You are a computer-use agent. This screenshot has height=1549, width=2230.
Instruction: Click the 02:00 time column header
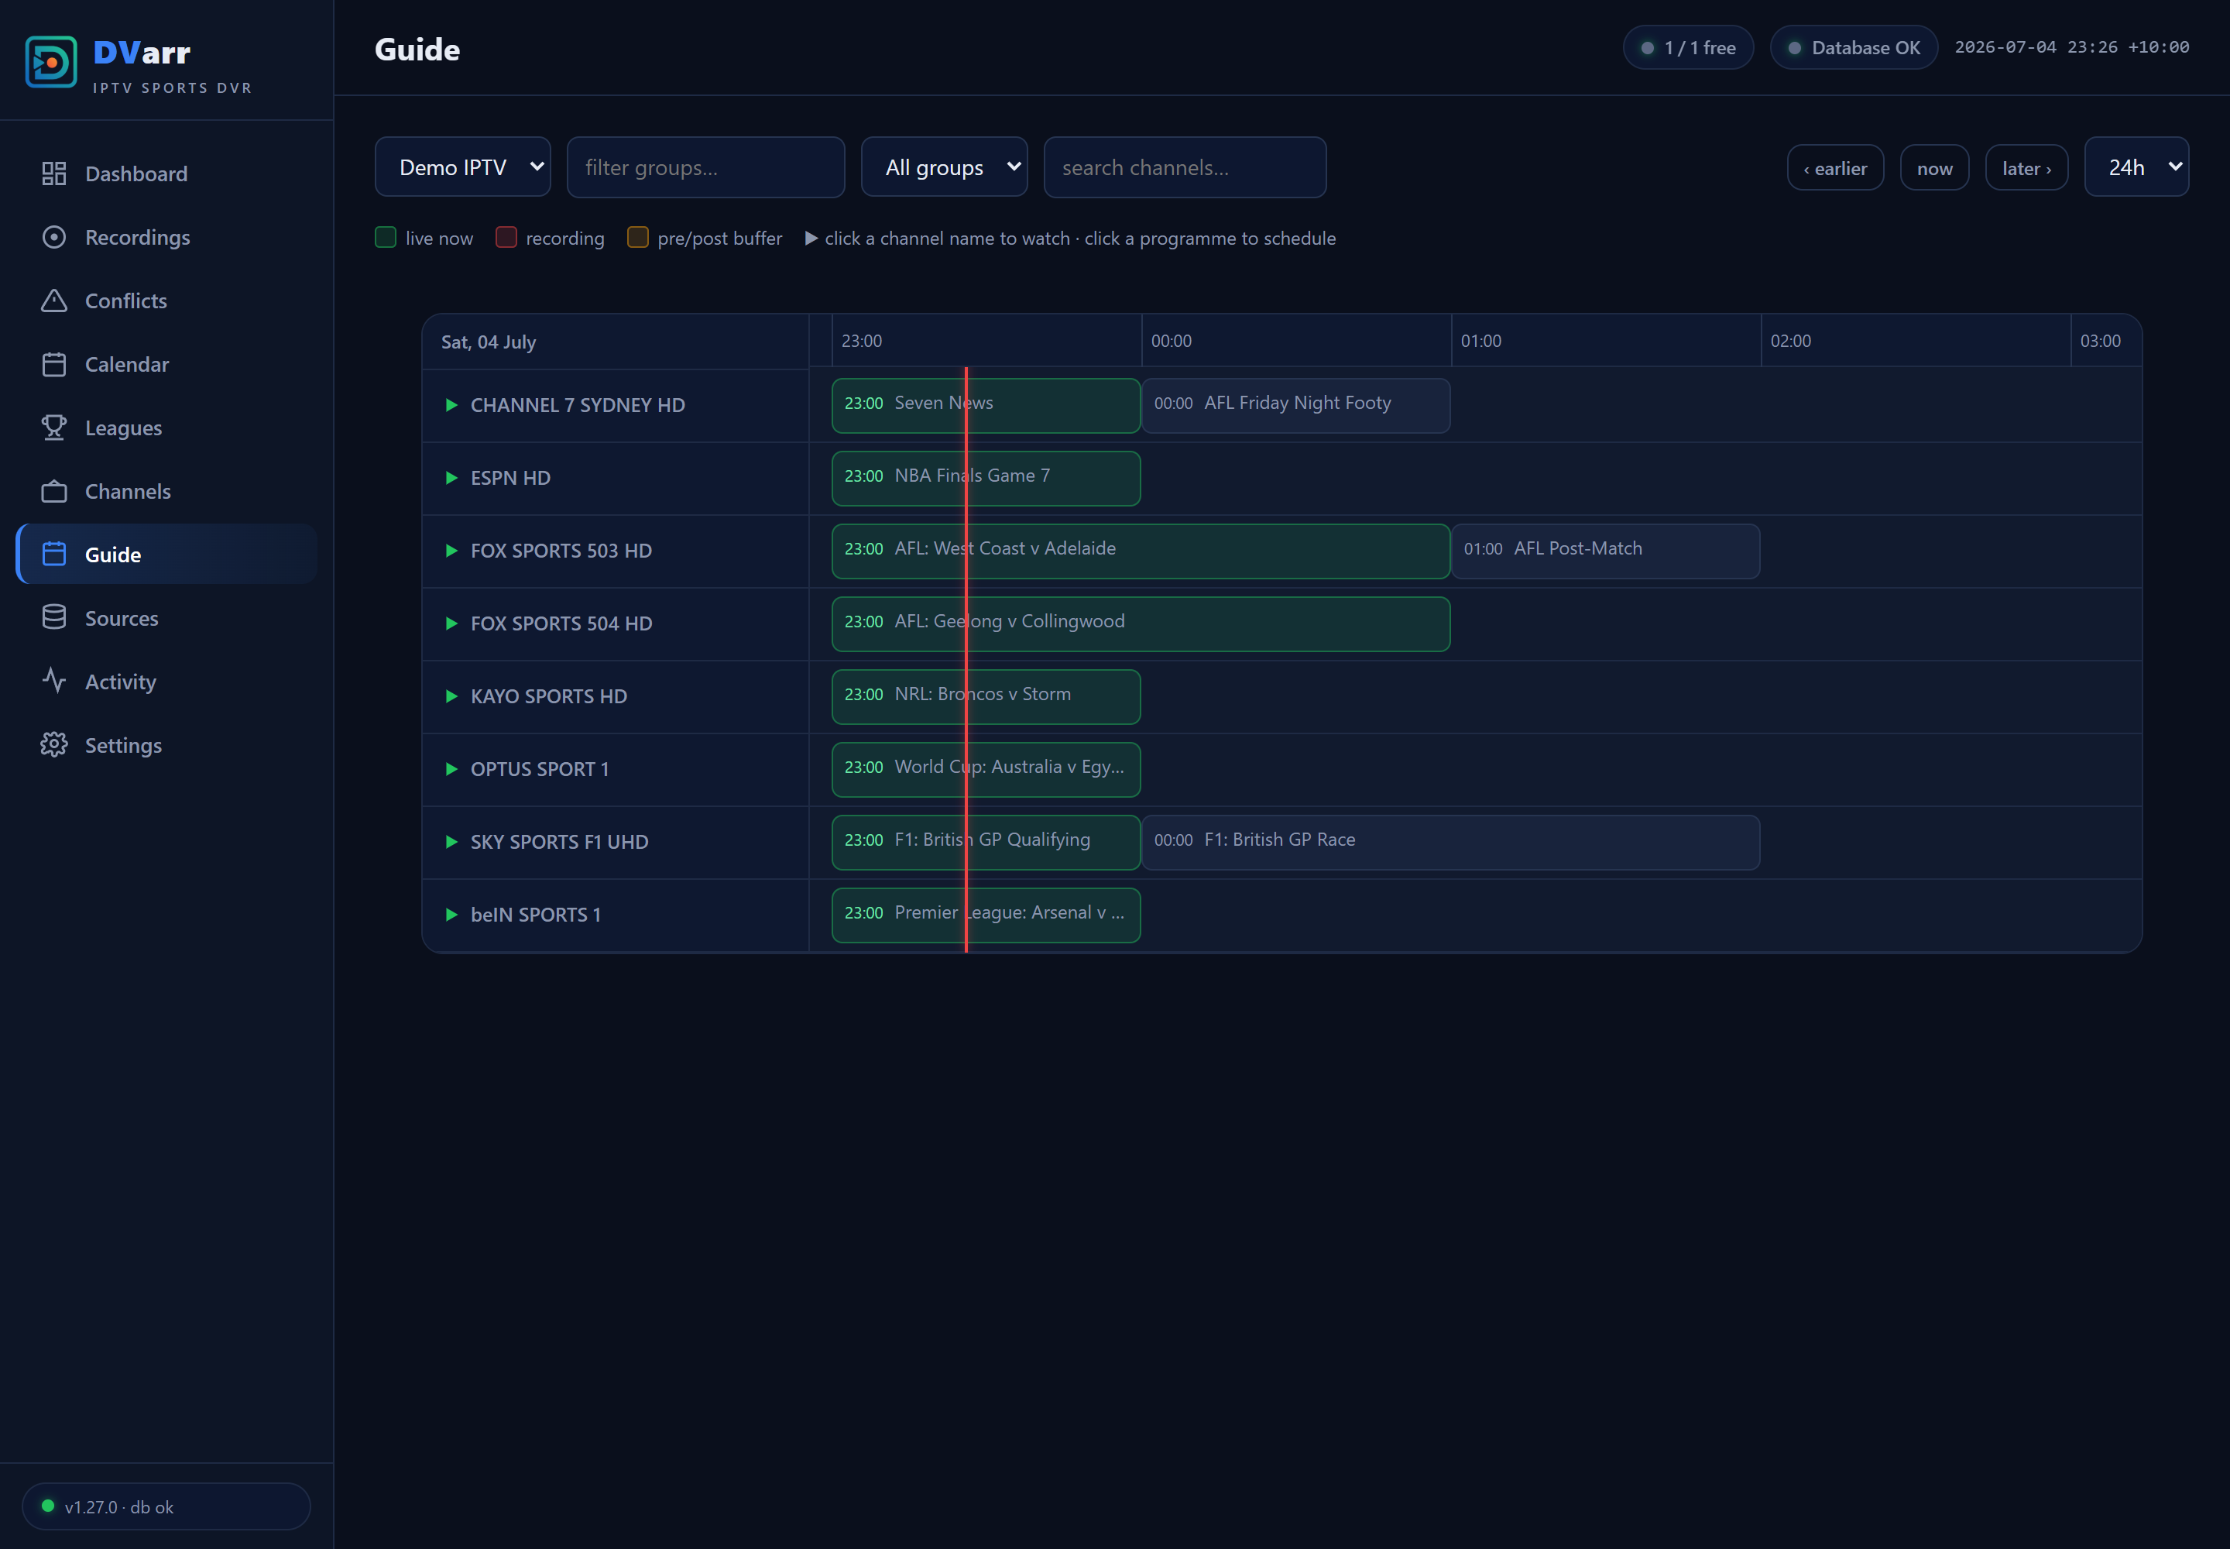(x=1790, y=341)
